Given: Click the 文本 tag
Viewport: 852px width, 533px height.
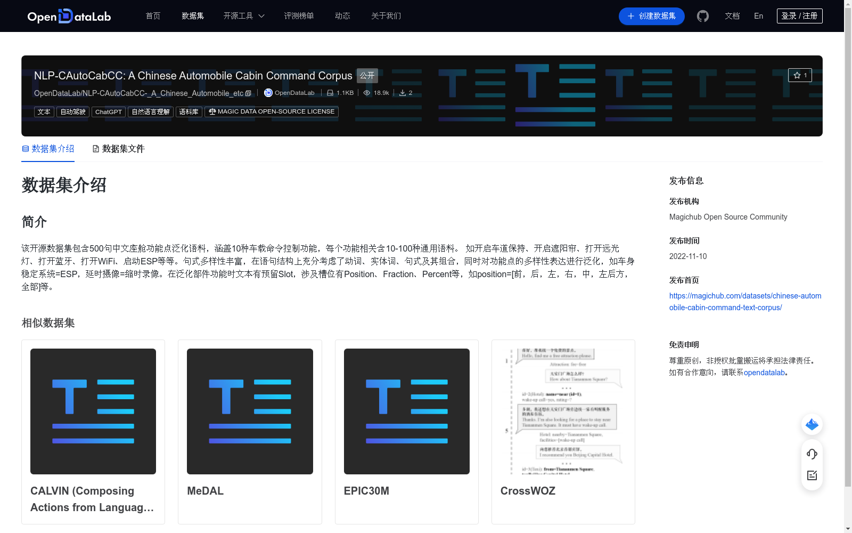Looking at the screenshot, I should click(44, 112).
